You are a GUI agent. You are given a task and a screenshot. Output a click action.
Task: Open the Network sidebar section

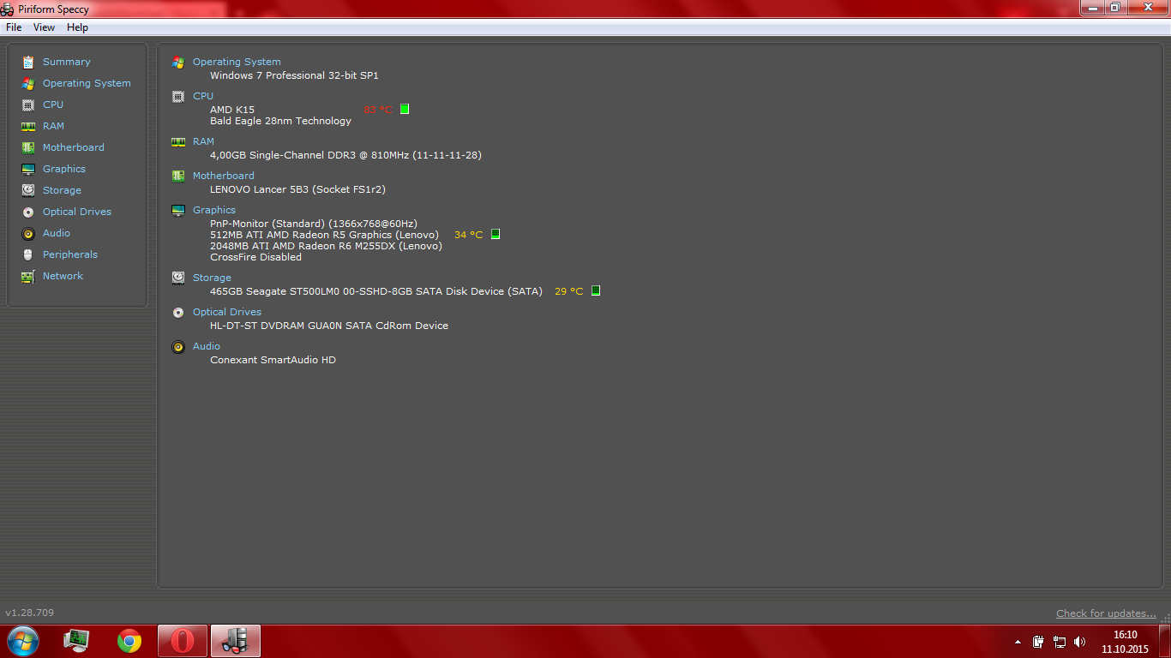click(x=63, y=276)
